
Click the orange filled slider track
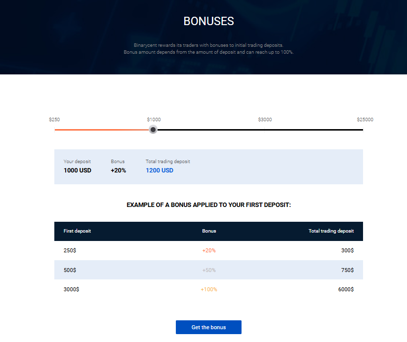point(102,130)
